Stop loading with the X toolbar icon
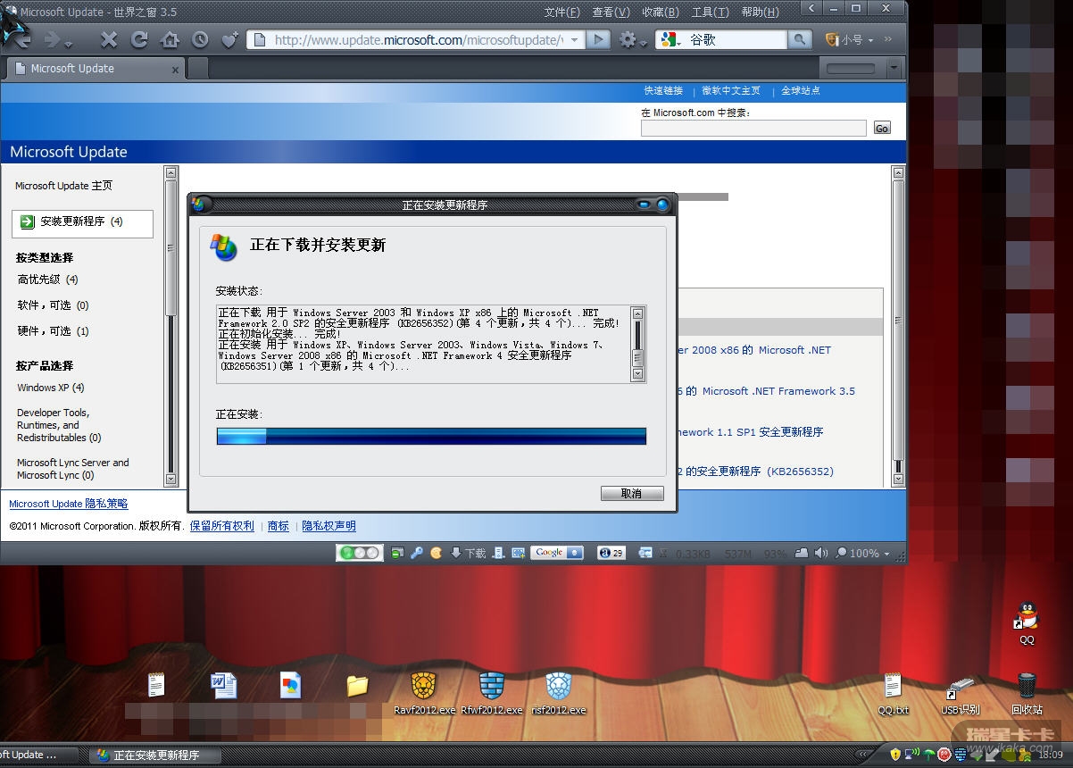Viewport: 1073px width, 768px height. pyautogui.click(x=109, y=39)
